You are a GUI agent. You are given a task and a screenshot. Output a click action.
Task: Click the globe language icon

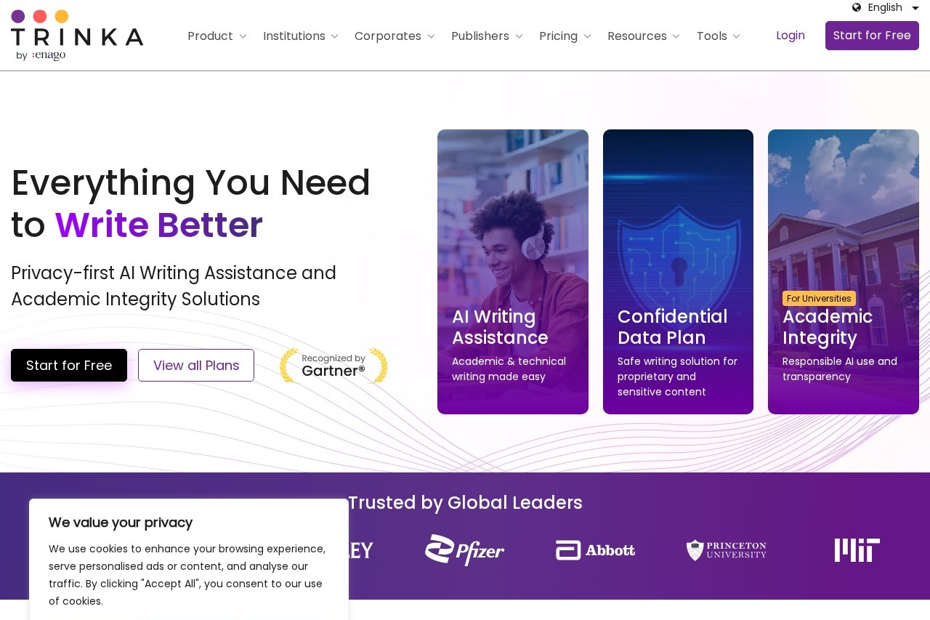point(857,7)
